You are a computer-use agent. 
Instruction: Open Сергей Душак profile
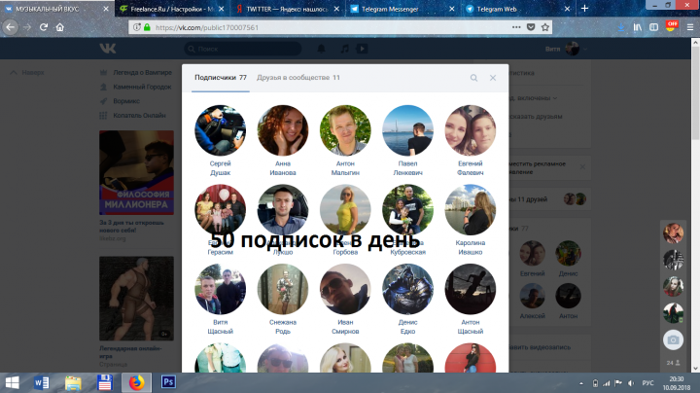point(220,168)
